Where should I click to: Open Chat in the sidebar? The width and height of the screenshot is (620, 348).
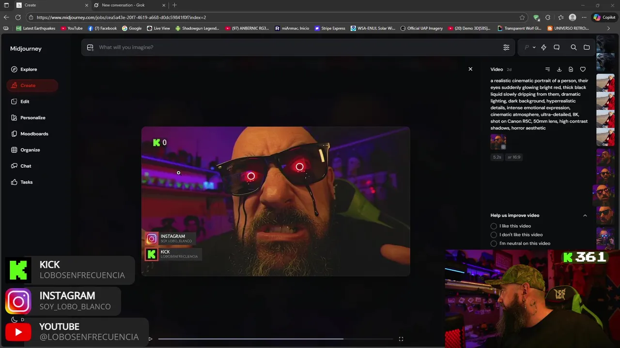pyautogui.click(x=26, y=166)
